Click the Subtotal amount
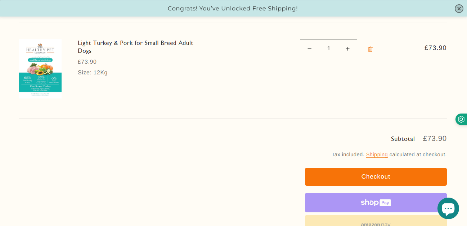 pyautogui.click(x=435, y=138)
